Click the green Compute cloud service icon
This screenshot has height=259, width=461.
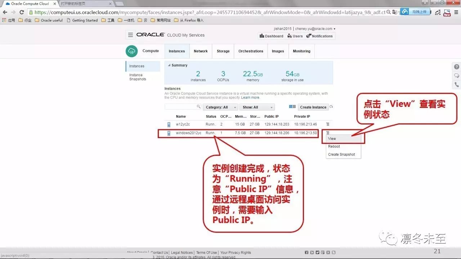[x=132, y=51]
